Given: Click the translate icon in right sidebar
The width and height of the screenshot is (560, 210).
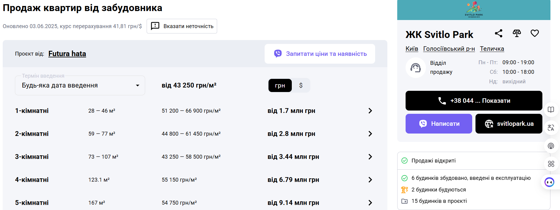Looking at the screenshot, I should point(551,128).
